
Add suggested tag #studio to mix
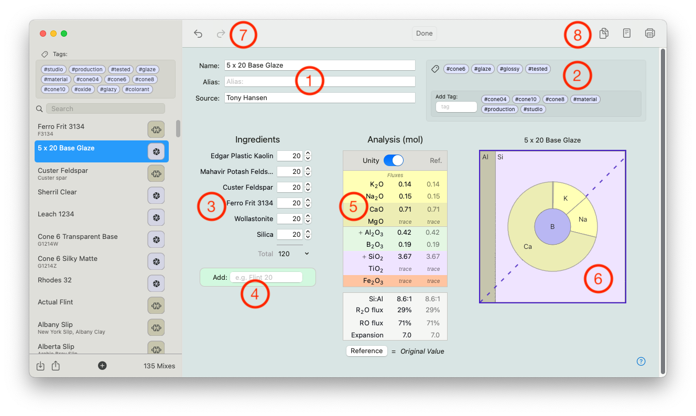pos(533,109)
